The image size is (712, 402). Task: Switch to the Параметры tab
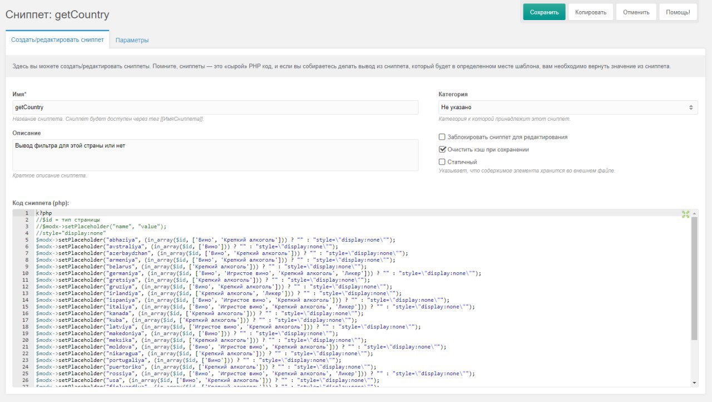pos(132,40)
